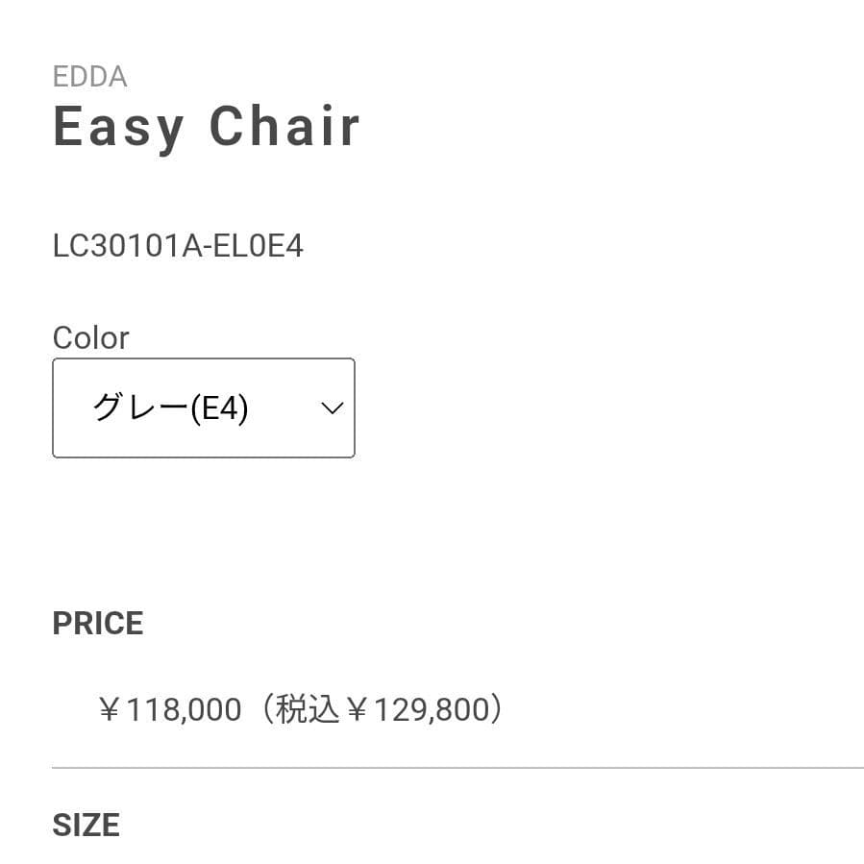
Task: Expand the グレー(E4) color selection box
Action: [x=203, y=407]
